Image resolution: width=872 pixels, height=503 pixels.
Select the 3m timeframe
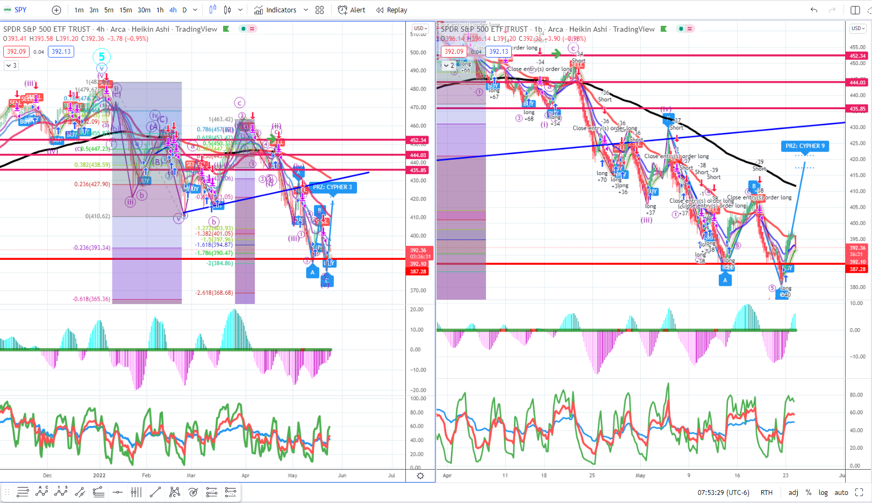[x=94, y=10]
